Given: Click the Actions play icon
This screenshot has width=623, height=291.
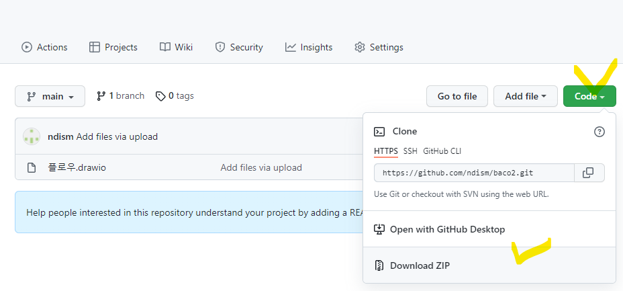Looking at the screenshot, I should [x=27, y=47].
